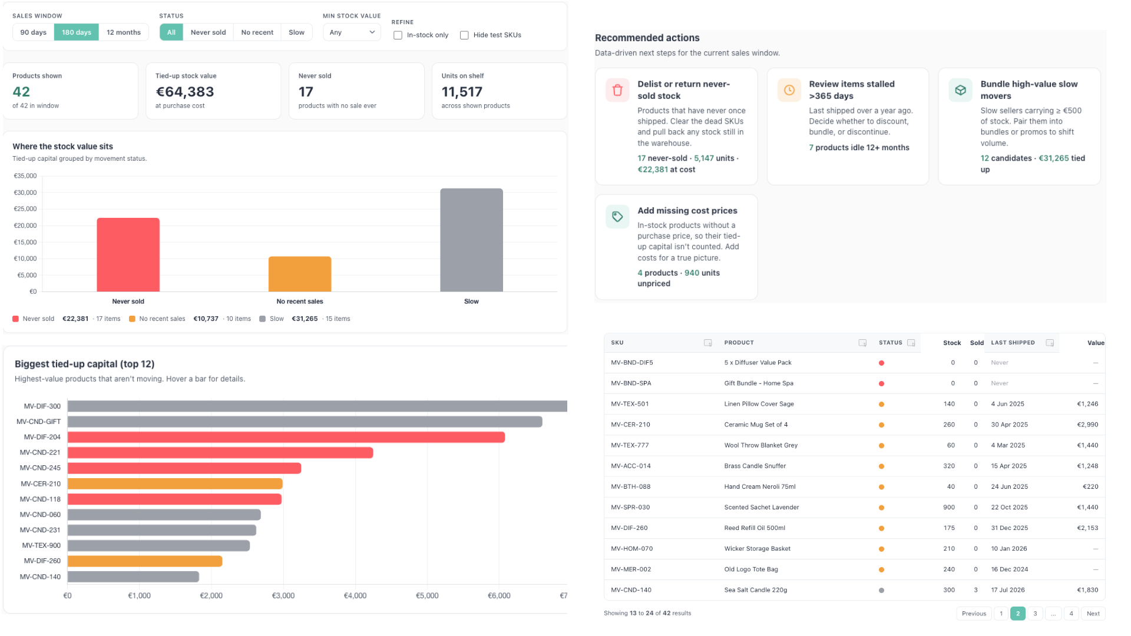Sort table by the Stock column header

pos(952,343)
